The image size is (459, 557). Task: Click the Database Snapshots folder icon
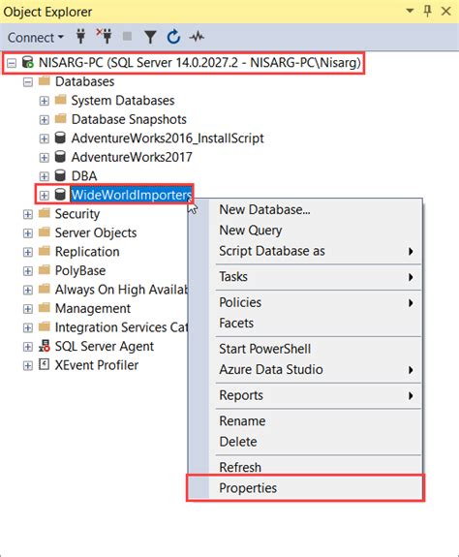tap(60, 118)
